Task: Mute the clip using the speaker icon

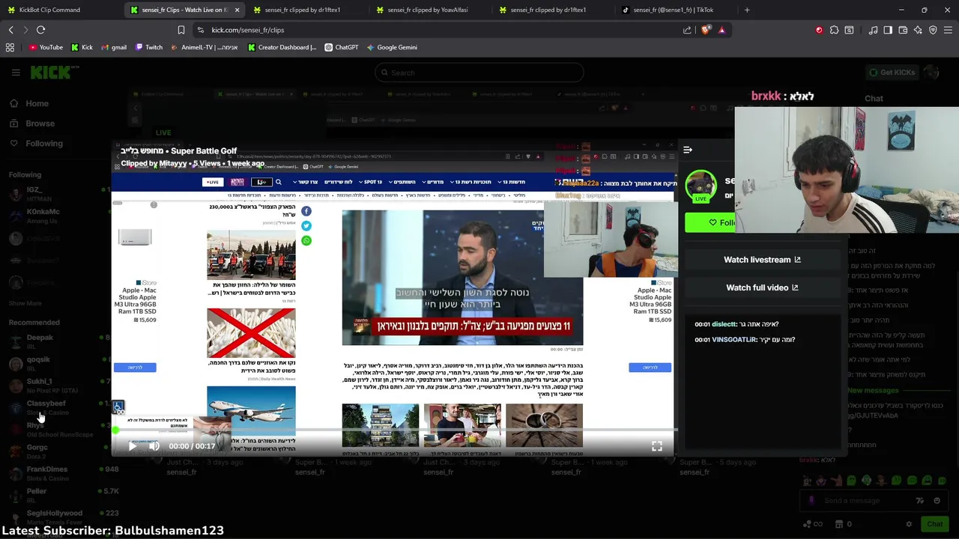Action: 154,446
